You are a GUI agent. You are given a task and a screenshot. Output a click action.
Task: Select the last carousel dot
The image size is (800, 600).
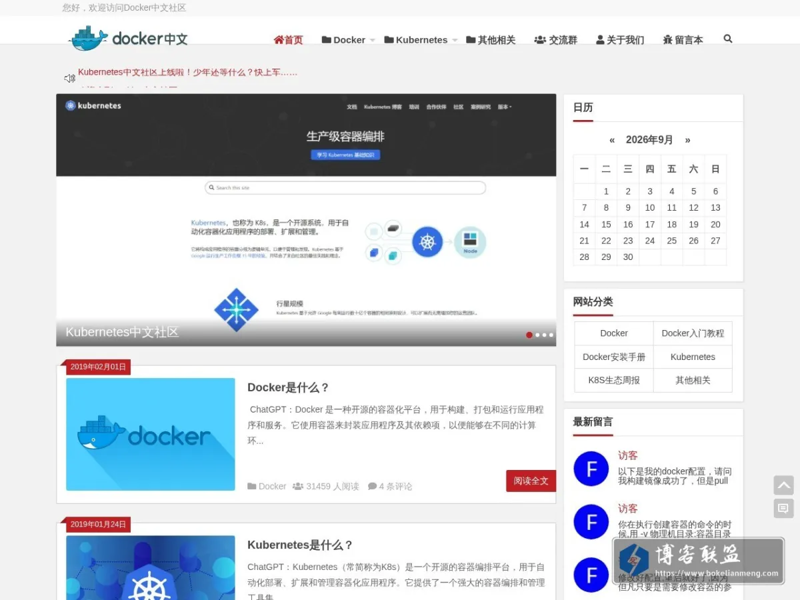tap(551, 335)
